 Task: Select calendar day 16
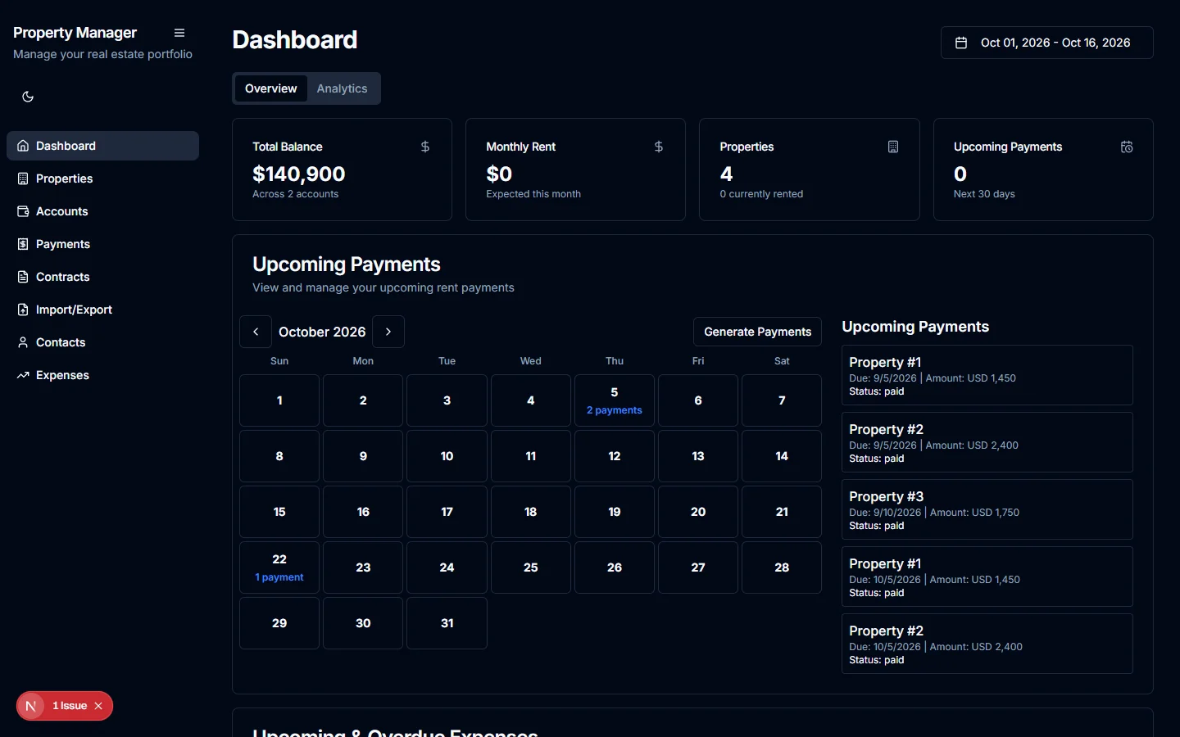pyautogui.click(x=363, y=512)
